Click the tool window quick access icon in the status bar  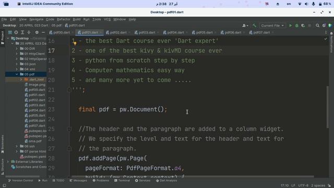(4, 185)
